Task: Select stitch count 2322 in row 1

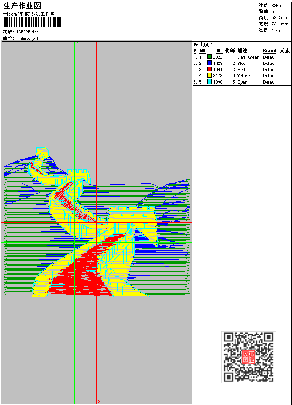Action: click(218, 57)
